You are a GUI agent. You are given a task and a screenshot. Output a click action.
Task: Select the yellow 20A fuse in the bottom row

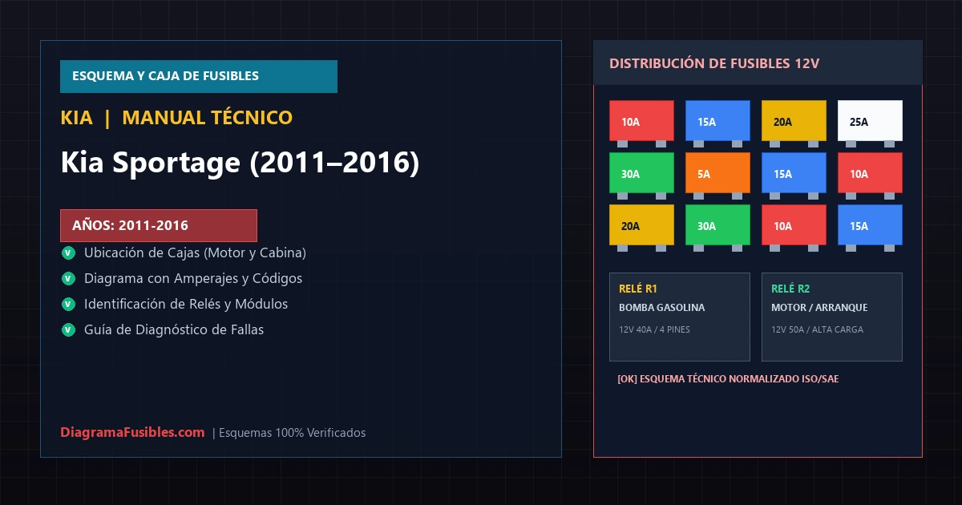[x=641, y=225]
